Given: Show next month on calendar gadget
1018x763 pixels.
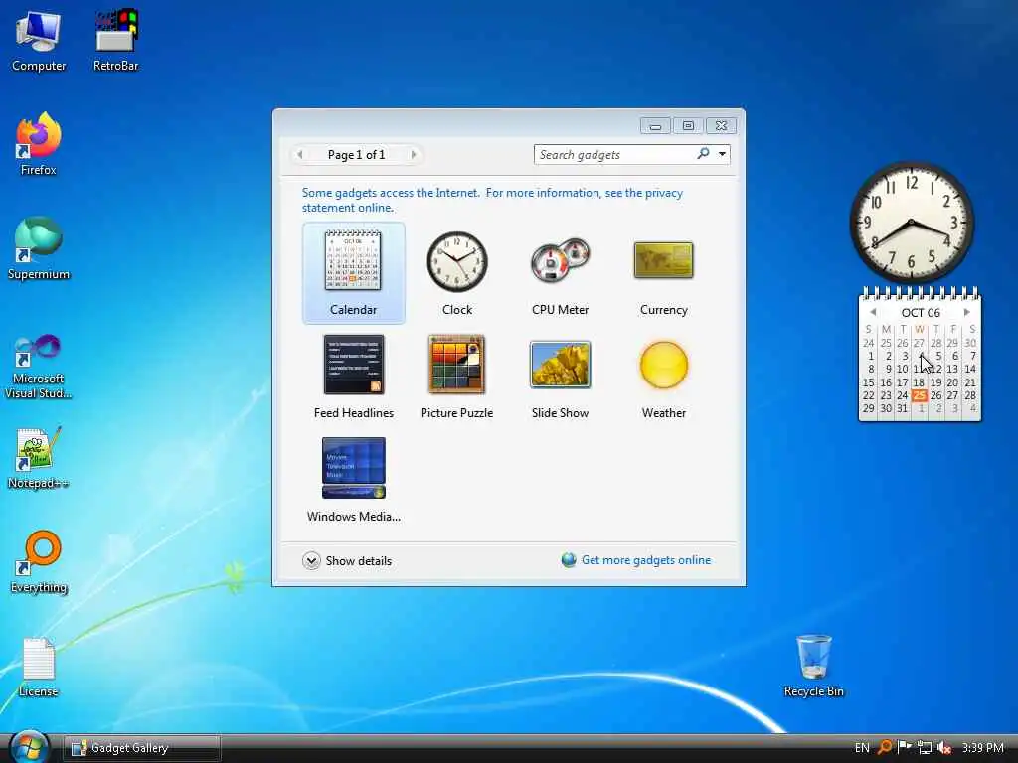Looking at the screenshot, I should coord(966,312).
